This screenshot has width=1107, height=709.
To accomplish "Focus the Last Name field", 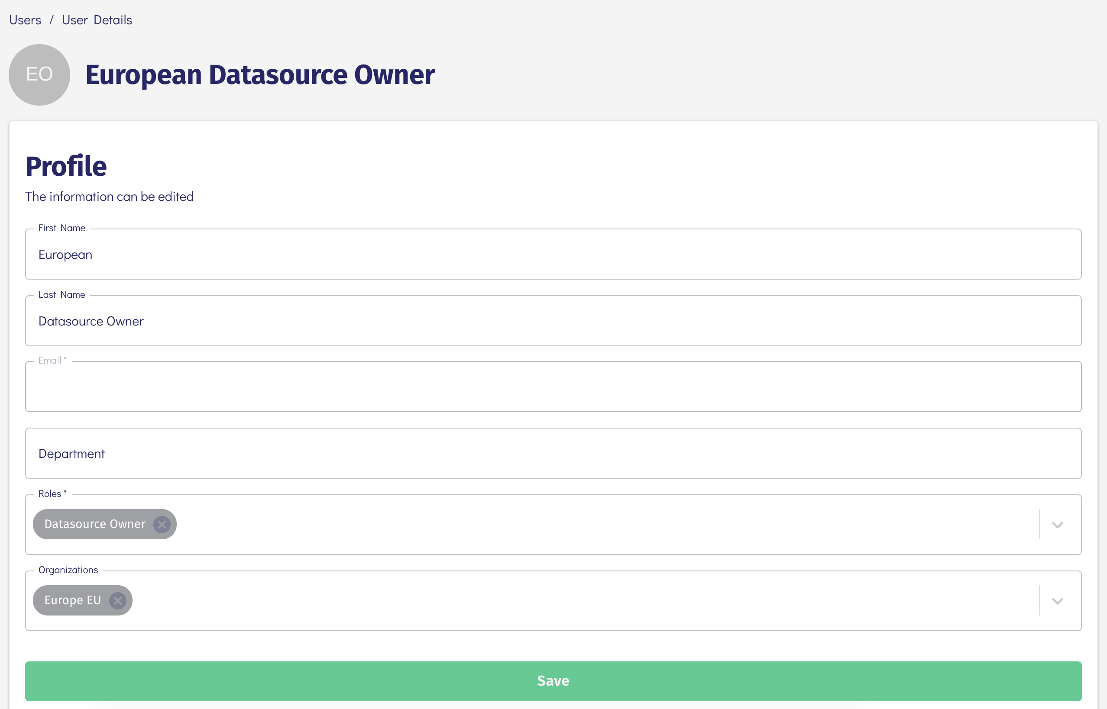I will click(x=553, y=321).
